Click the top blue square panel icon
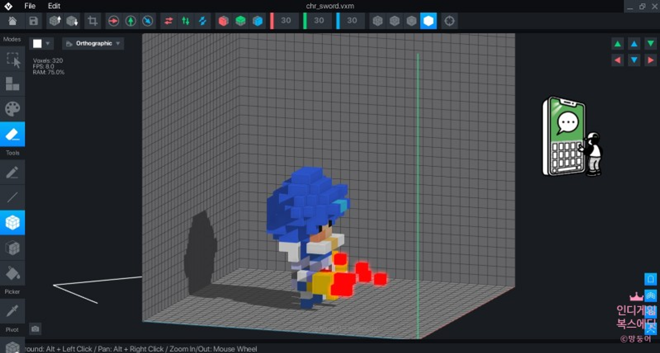The height and width of the screenshot is (353, 660). [x=651, y=279]
